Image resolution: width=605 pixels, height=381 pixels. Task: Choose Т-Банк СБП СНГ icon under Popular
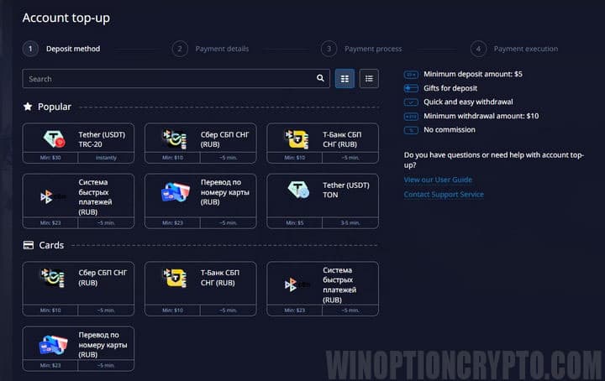(x=297, y=139)
